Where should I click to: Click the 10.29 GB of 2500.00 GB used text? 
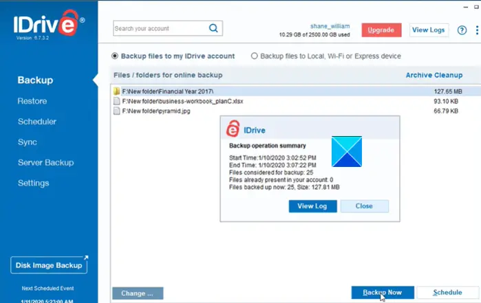click(314, 34)
